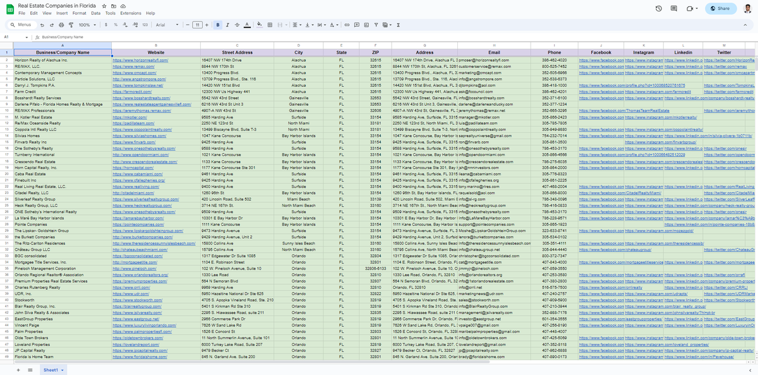Toggle bold formatting on
The width and height of the screenshot is (758, 375).
pos(218,25)
